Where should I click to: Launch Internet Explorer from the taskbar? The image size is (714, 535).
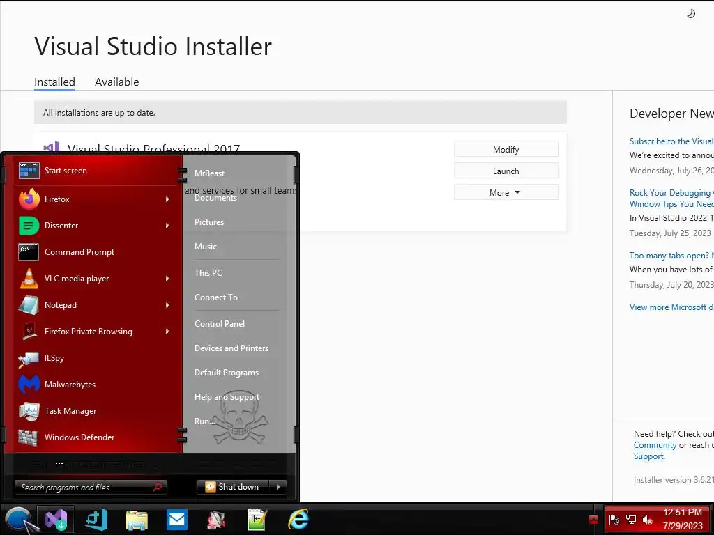pos(298,520)
